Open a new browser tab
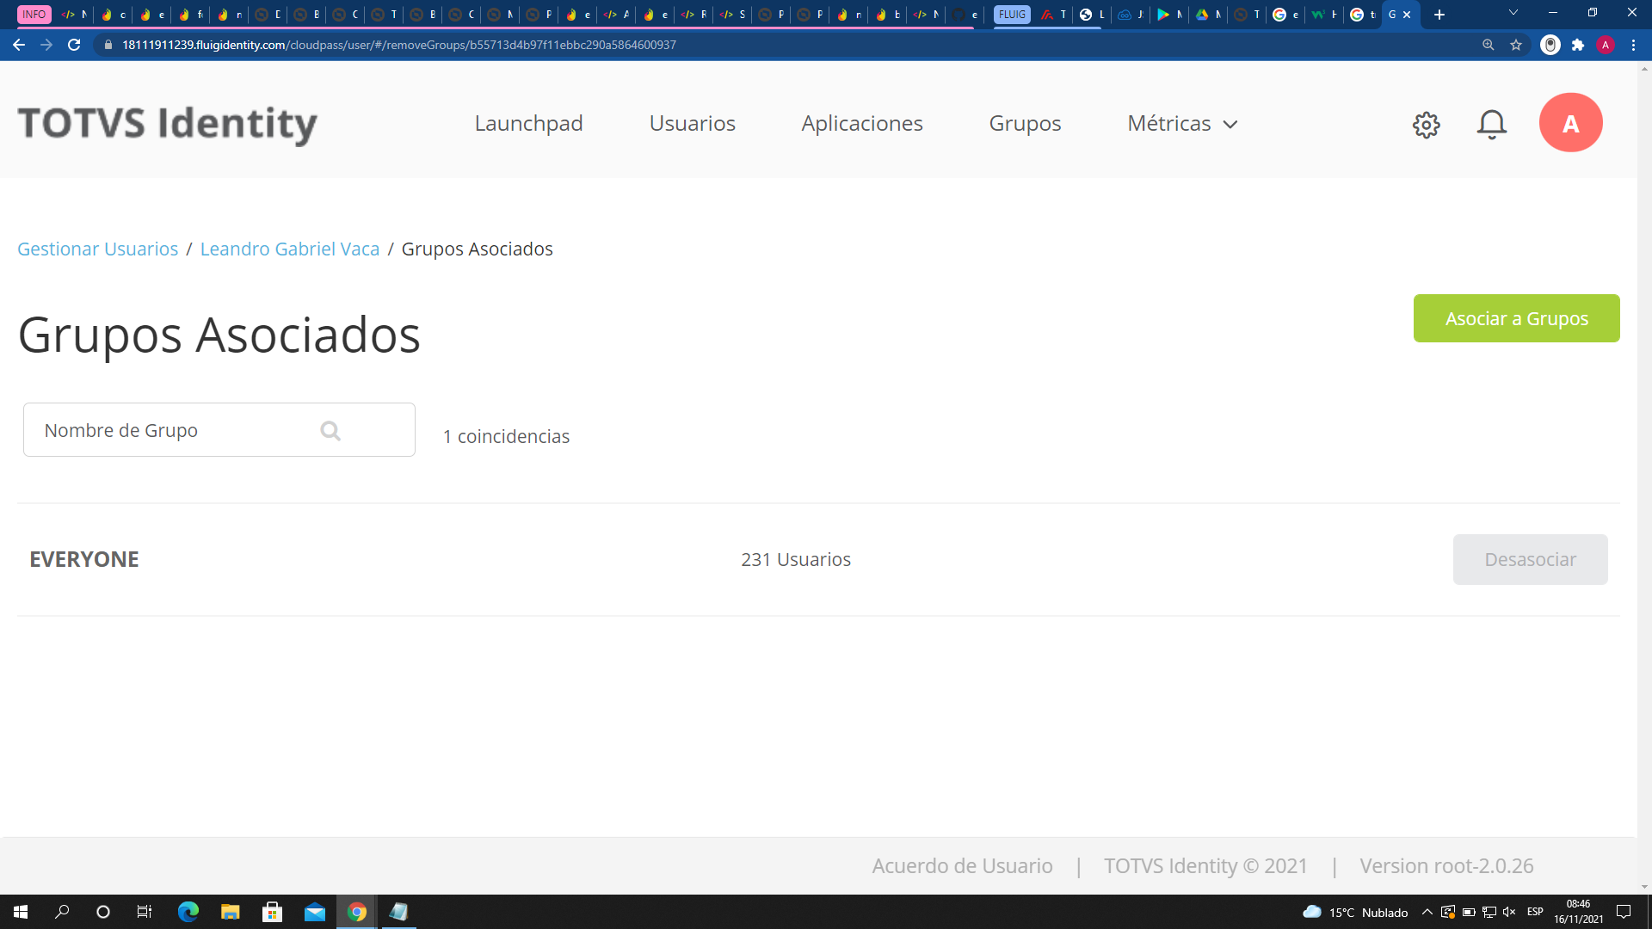The image size is (1652, 929). click(1439, 15)
